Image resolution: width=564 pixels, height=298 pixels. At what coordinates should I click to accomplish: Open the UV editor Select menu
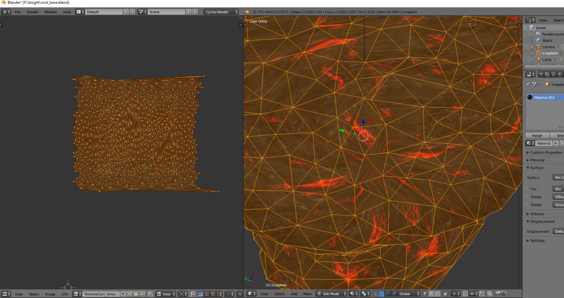pos(34,294)
